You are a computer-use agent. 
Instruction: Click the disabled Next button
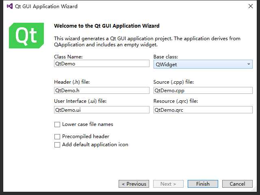[168, 184]
